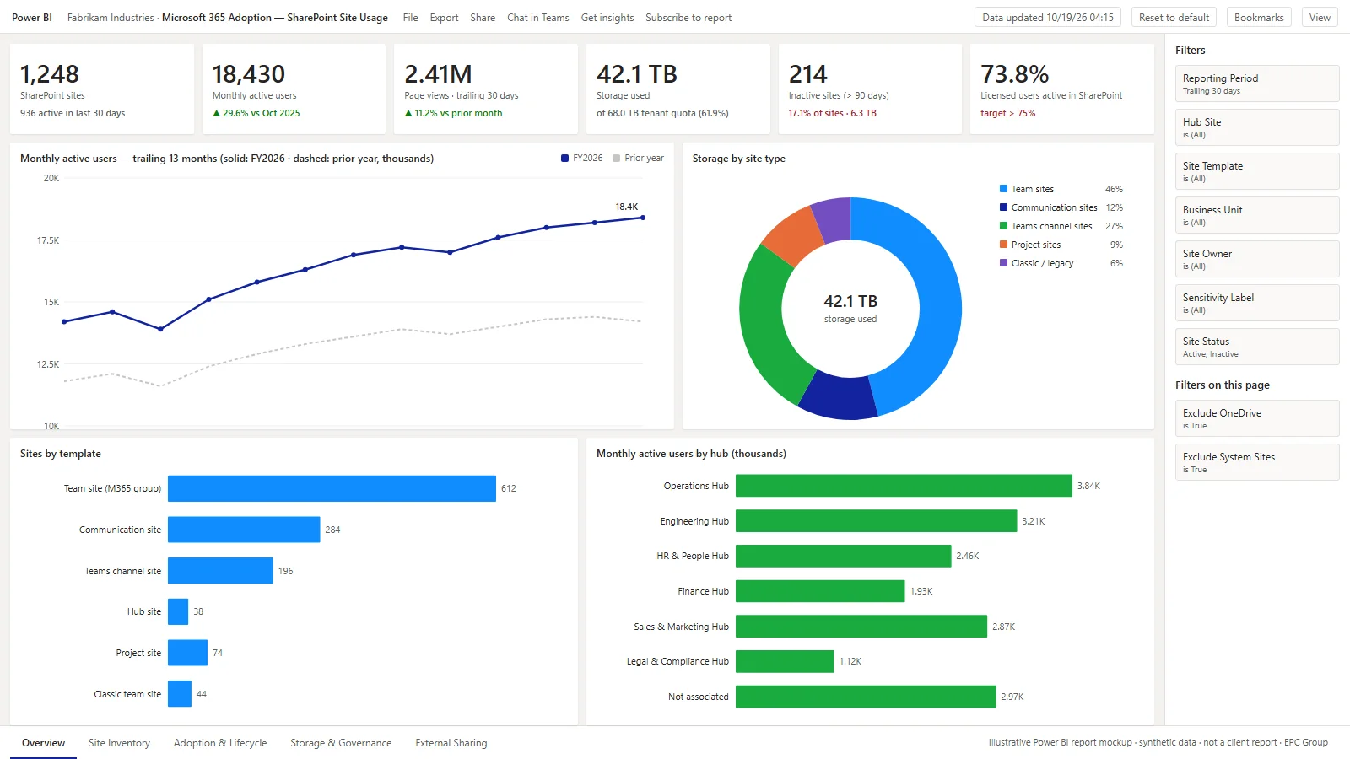Expand the Site Owner filter card

coord(1257,259)
